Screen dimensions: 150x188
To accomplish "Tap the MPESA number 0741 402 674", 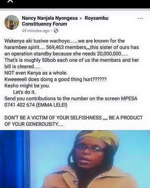I will [20, 105].
